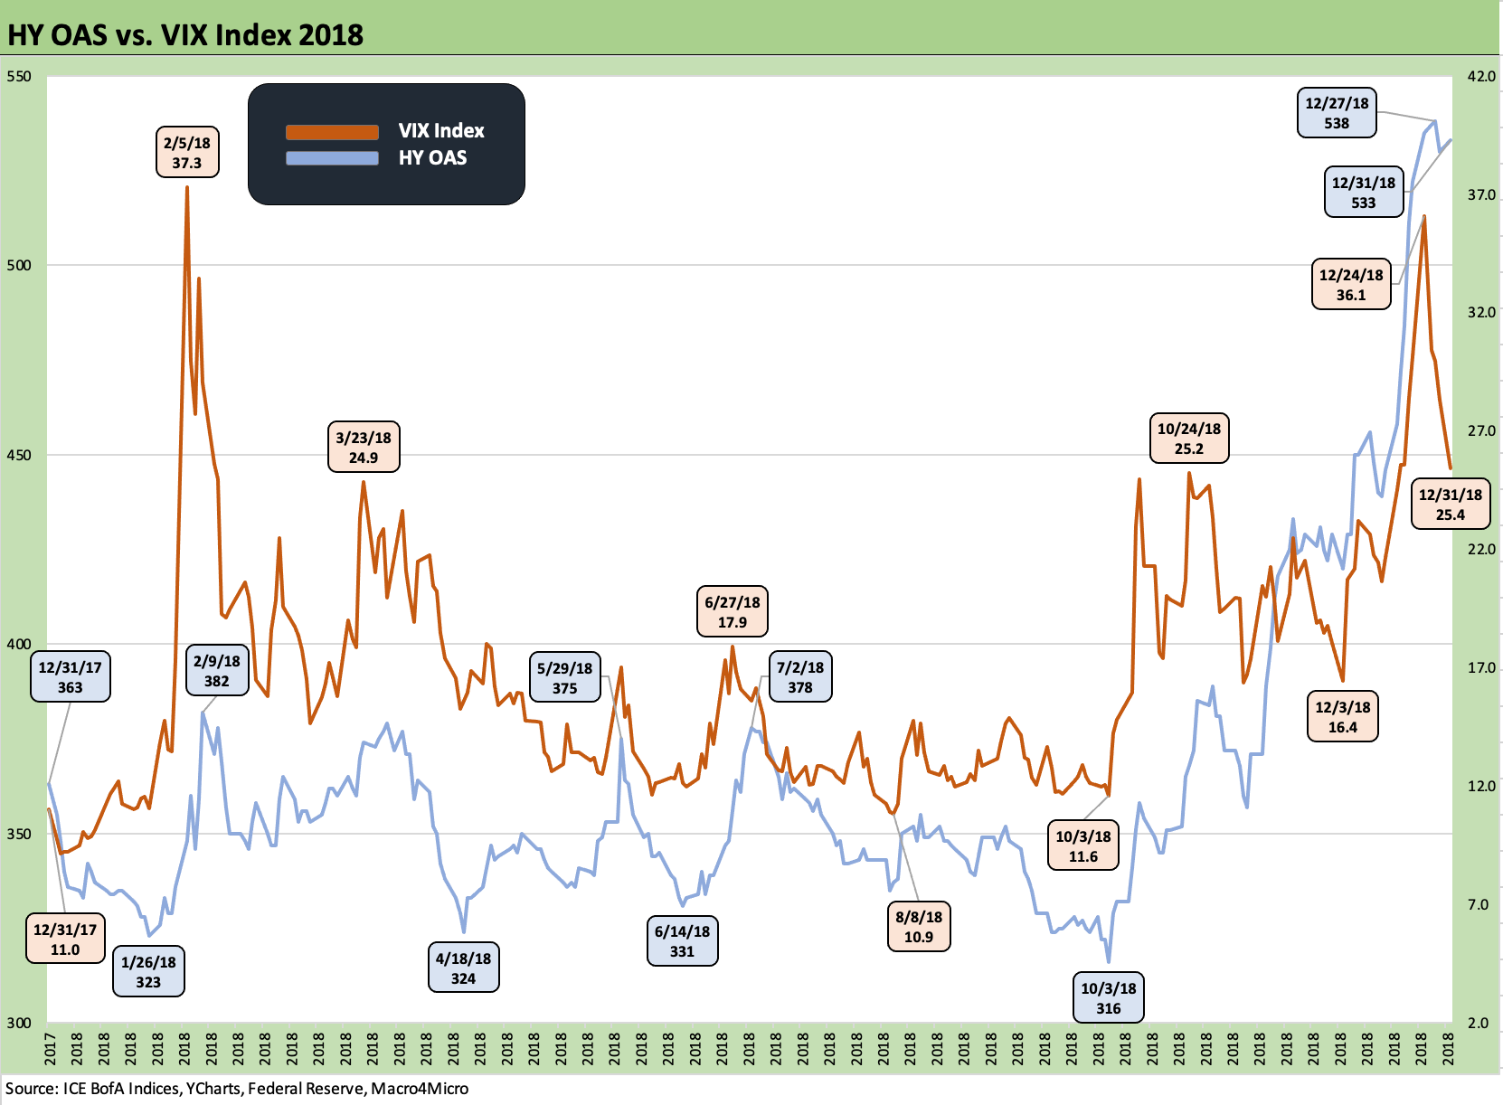Click the 12/31/18 25.4 data label
1503x1105 pixels.
point(1451,505)
